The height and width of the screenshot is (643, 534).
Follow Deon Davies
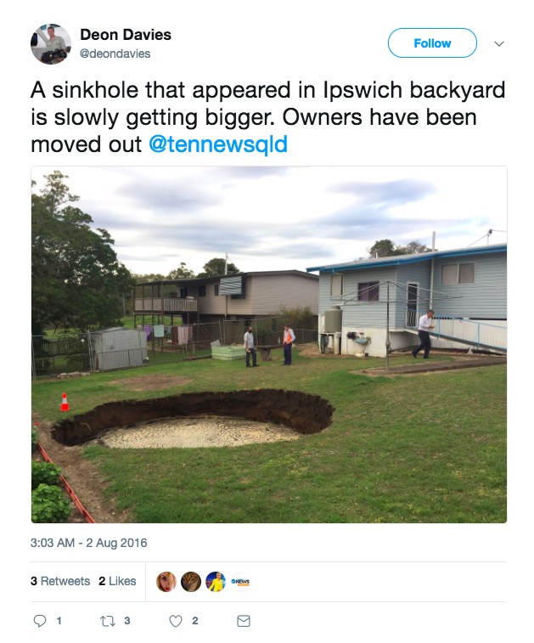pyautogui.click(x=432, y=43)
